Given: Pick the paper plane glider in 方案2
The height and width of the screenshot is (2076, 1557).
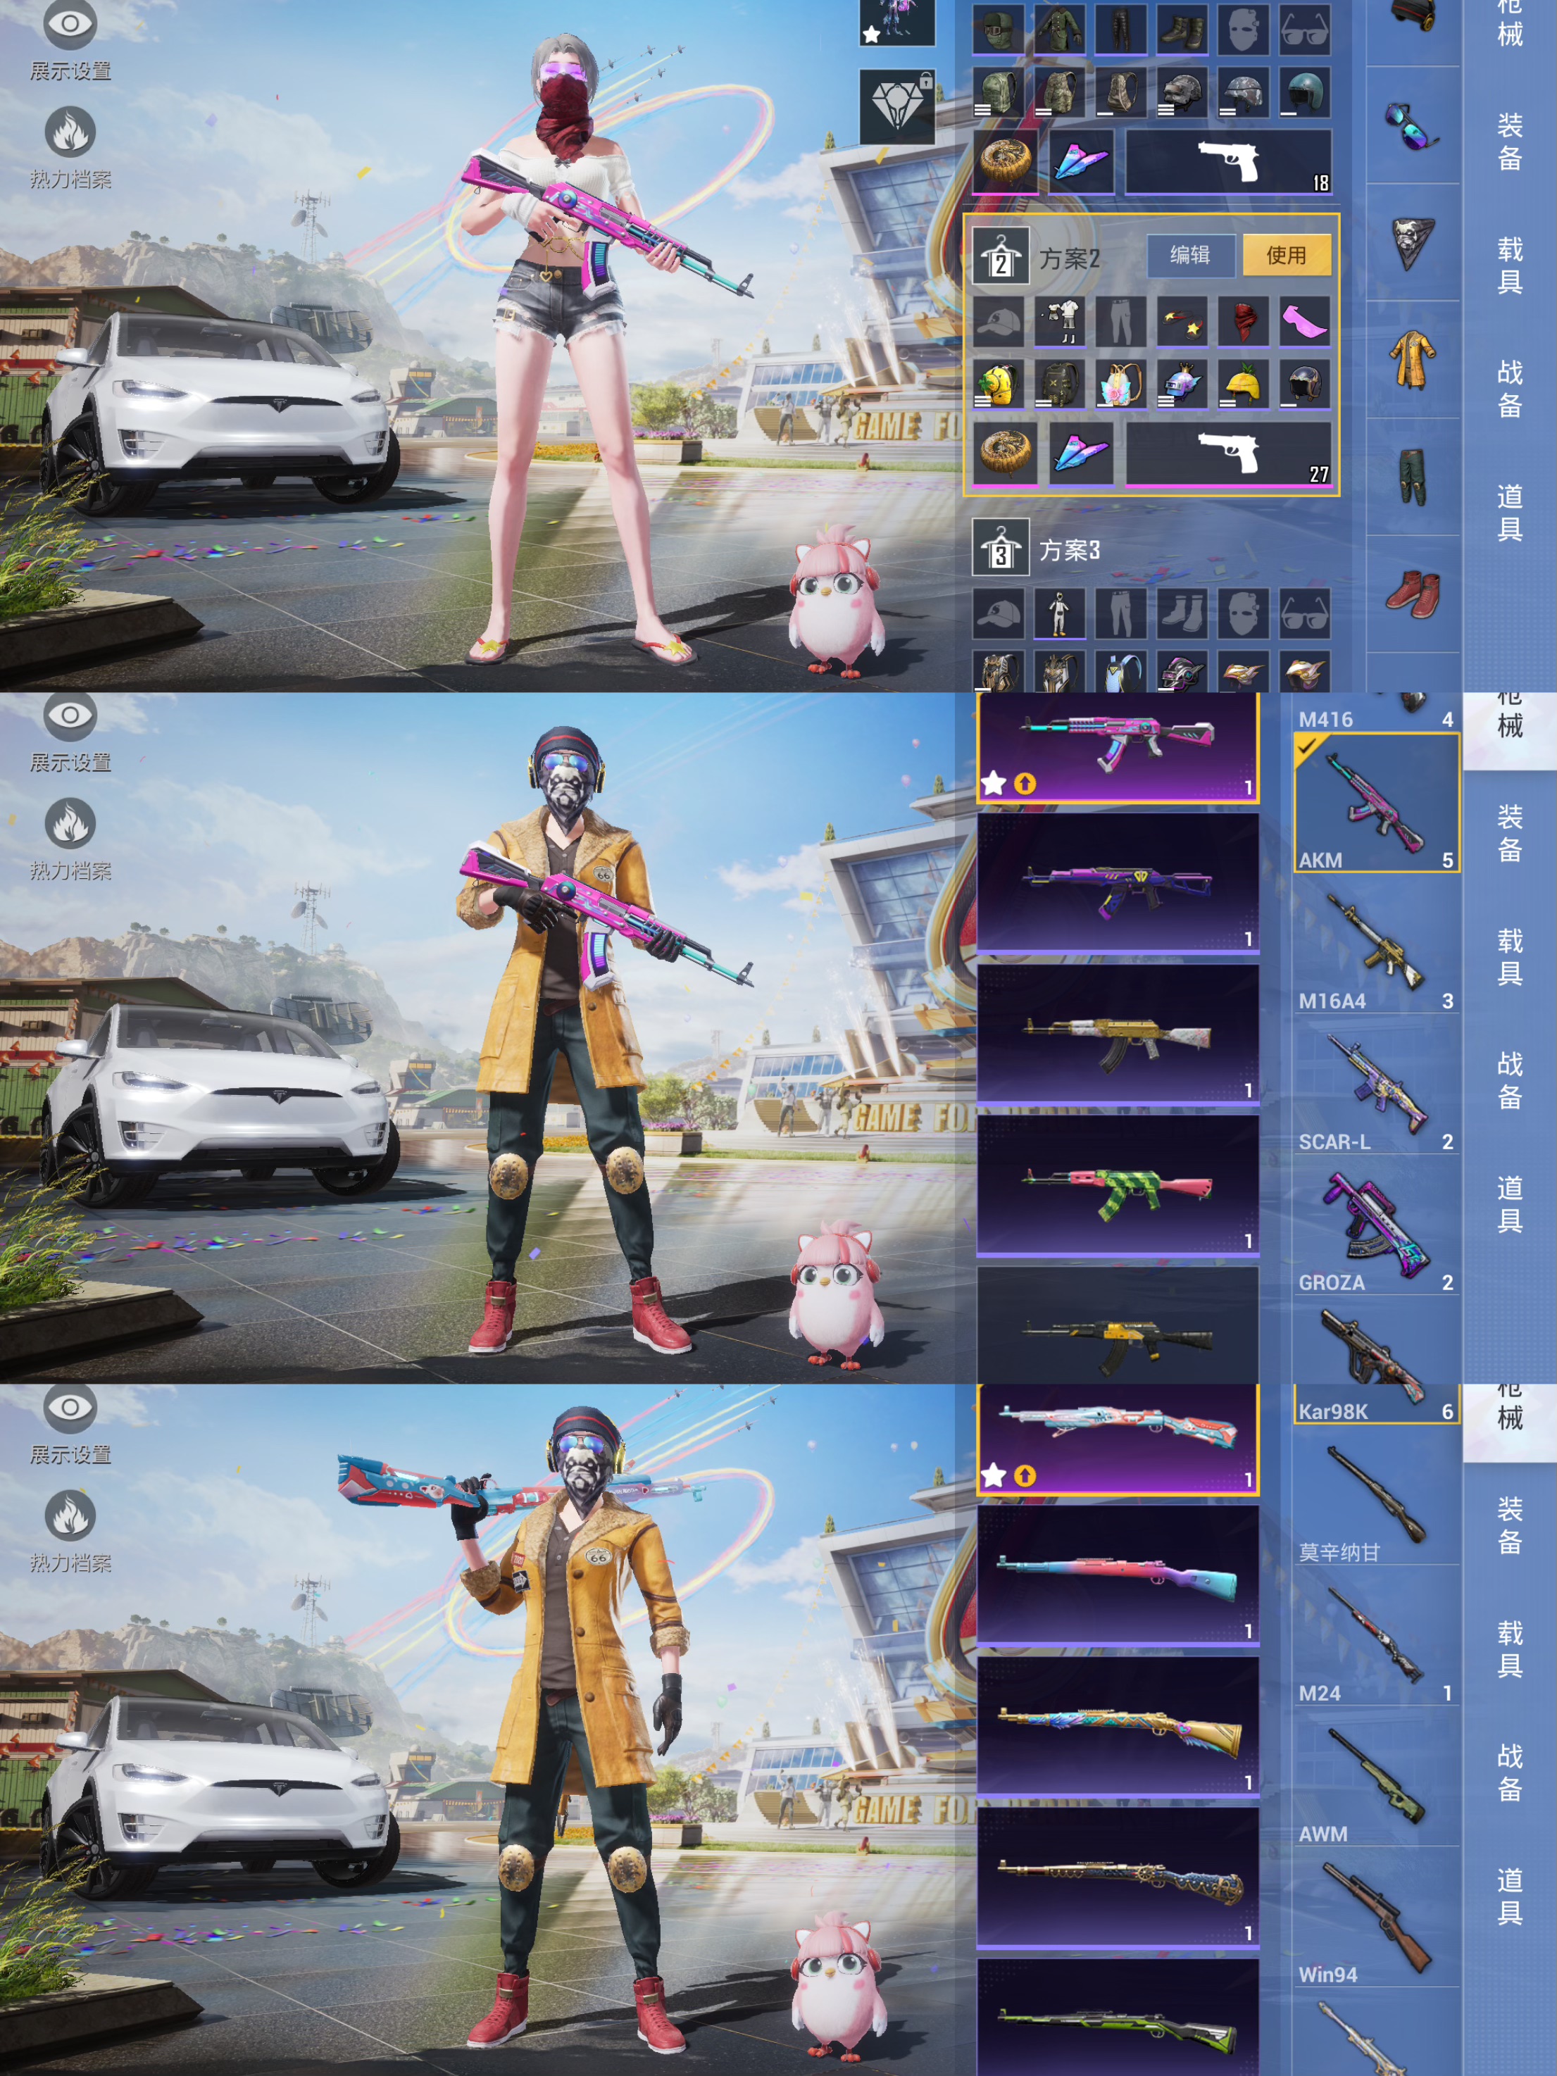Looking at the screenshot, I should (x=1081, y=454).
